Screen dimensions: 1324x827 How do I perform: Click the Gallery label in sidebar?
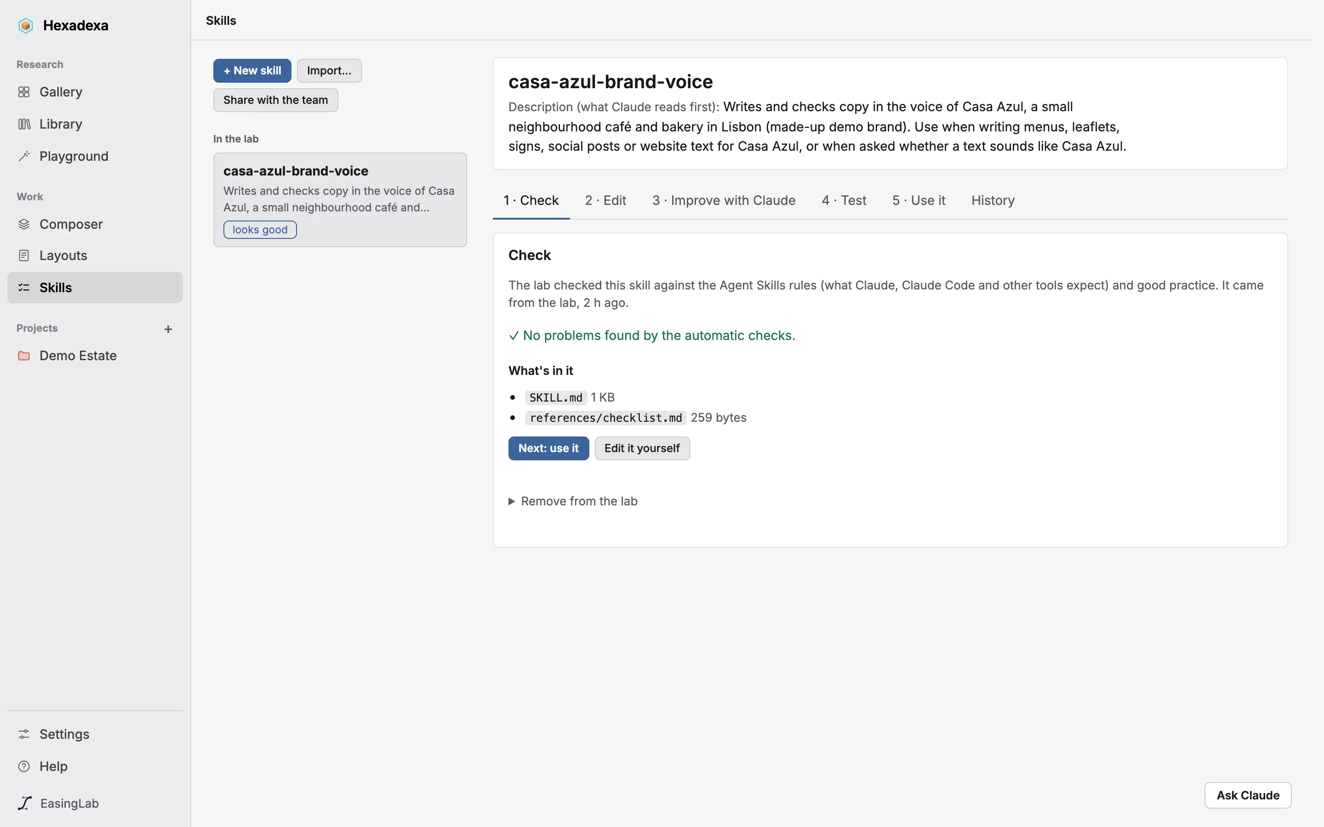pyautogui.click(x=61, y=92)
